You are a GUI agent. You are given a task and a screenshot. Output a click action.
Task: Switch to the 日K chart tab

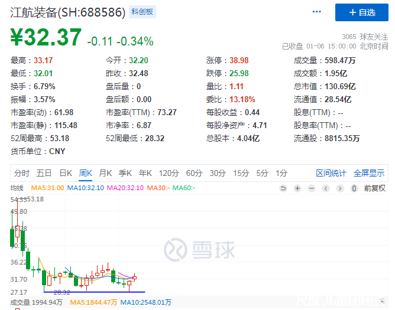tap(66, 173)
